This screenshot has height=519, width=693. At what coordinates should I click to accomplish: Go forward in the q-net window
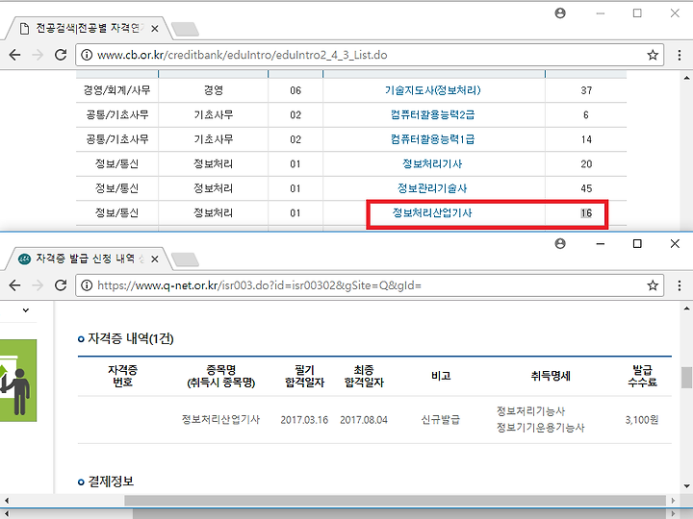point(38,285)
